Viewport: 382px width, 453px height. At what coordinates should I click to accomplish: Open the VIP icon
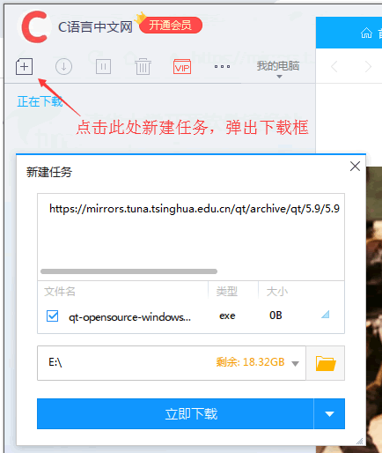pyautogui.click(x=182, y=66)
